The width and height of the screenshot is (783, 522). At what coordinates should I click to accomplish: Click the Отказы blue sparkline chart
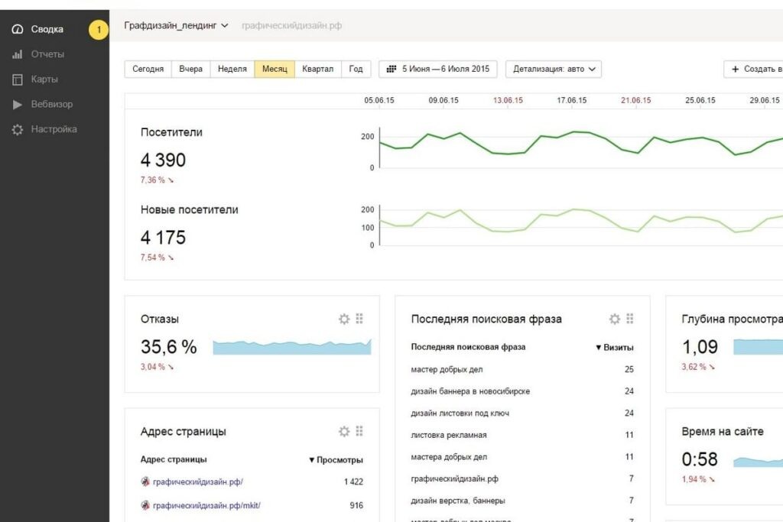click(x=292, y=347)
